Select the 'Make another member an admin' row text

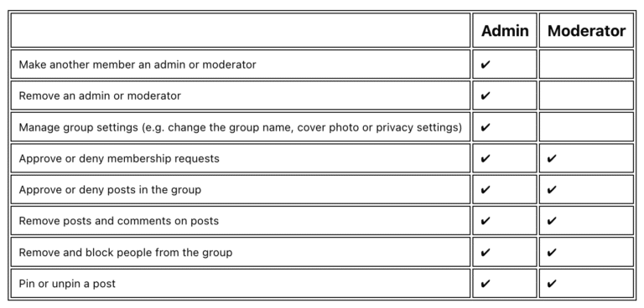click(138, 64)
